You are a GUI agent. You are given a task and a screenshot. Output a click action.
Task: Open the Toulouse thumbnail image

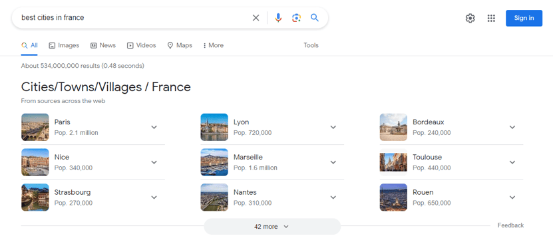point(393,162)
